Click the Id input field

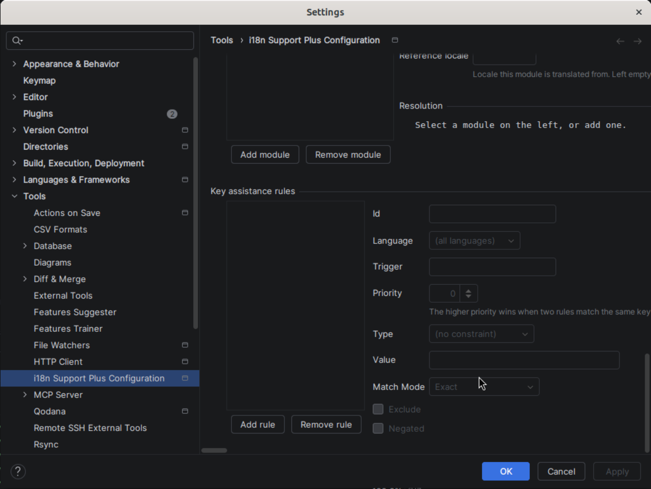(493, 214)
